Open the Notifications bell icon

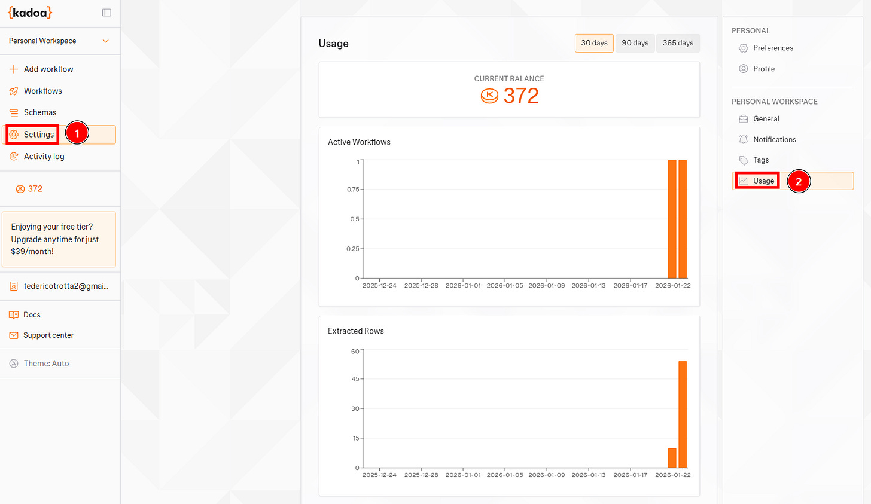[745, 139]
